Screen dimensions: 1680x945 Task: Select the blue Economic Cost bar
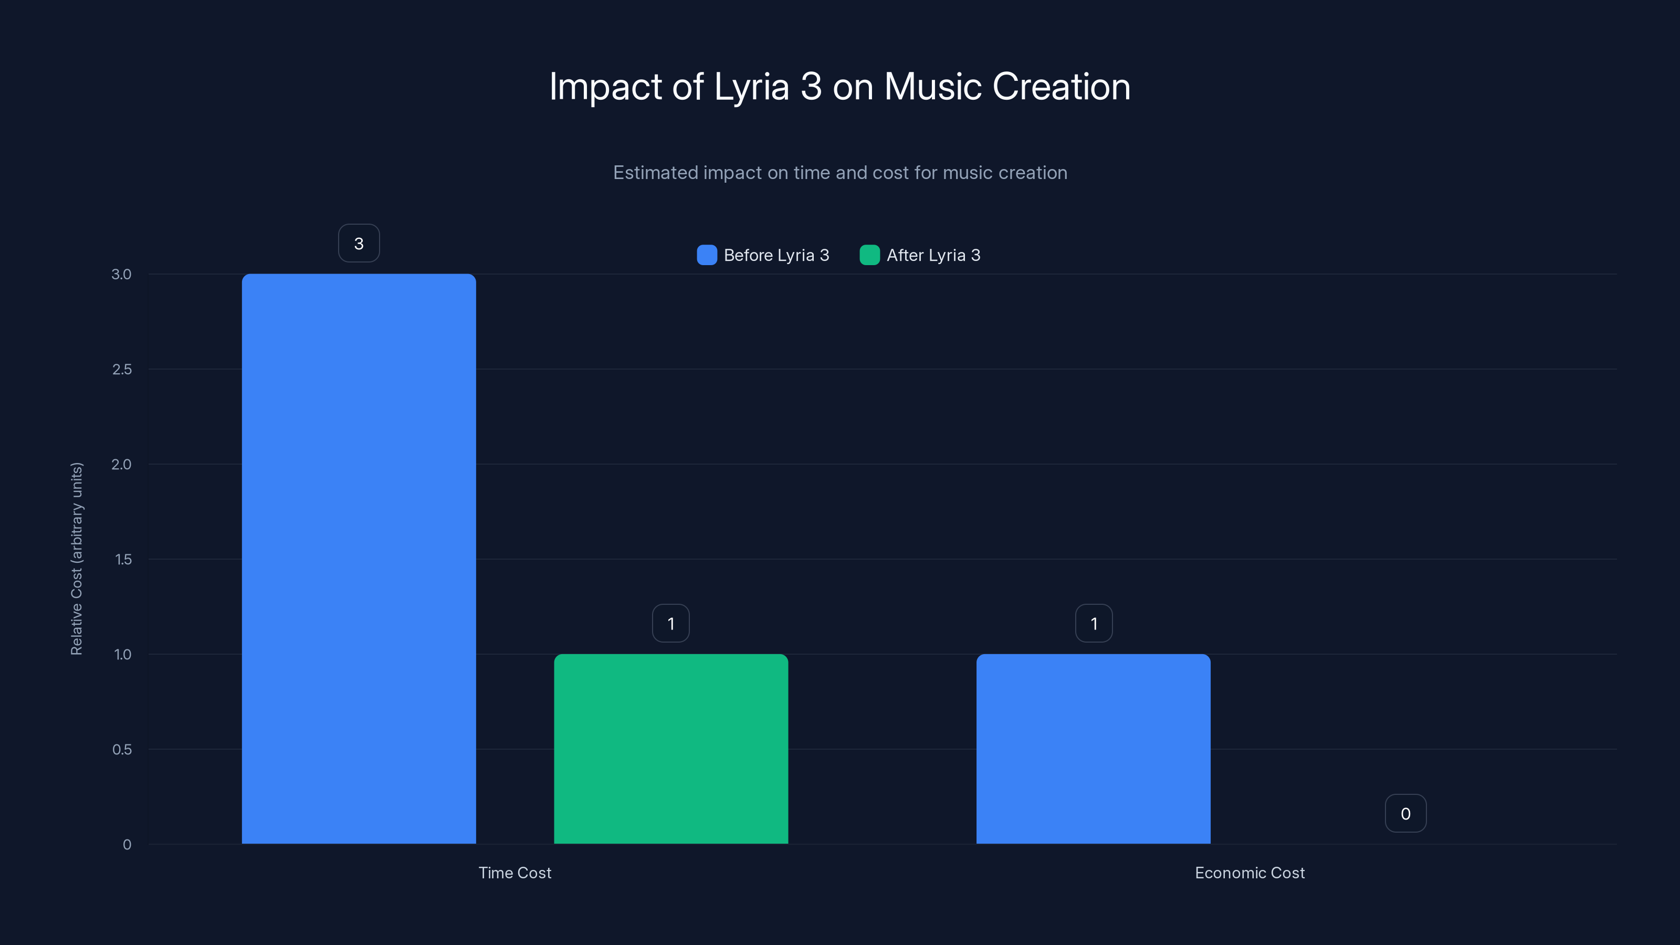(1093, 750)
